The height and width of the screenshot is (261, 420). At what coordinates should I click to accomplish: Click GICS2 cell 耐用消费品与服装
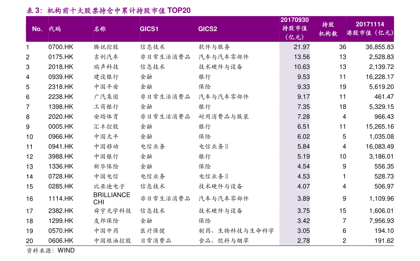pos(224,117)
